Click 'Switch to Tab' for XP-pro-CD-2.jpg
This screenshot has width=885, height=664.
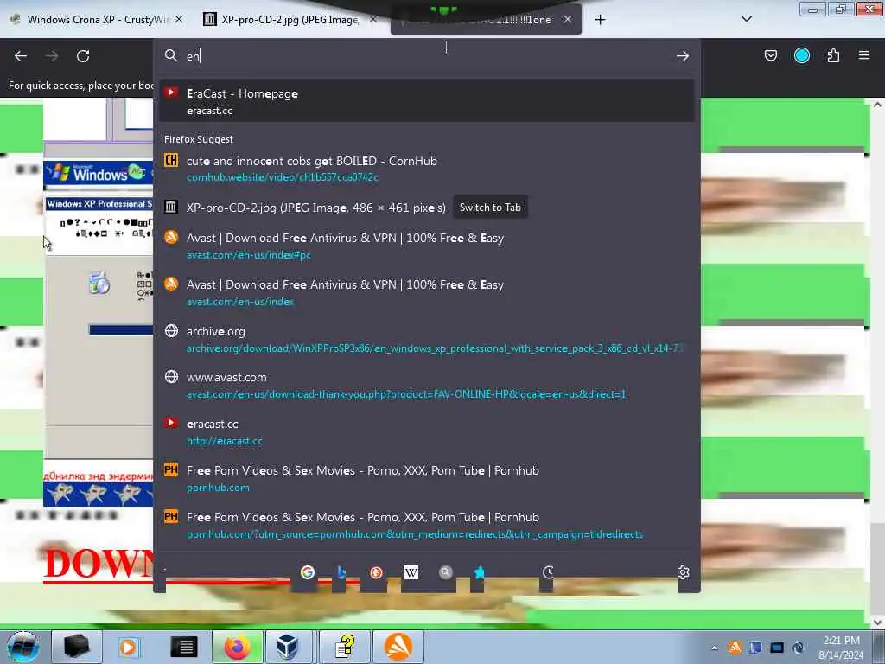click(x=490, y=207)
